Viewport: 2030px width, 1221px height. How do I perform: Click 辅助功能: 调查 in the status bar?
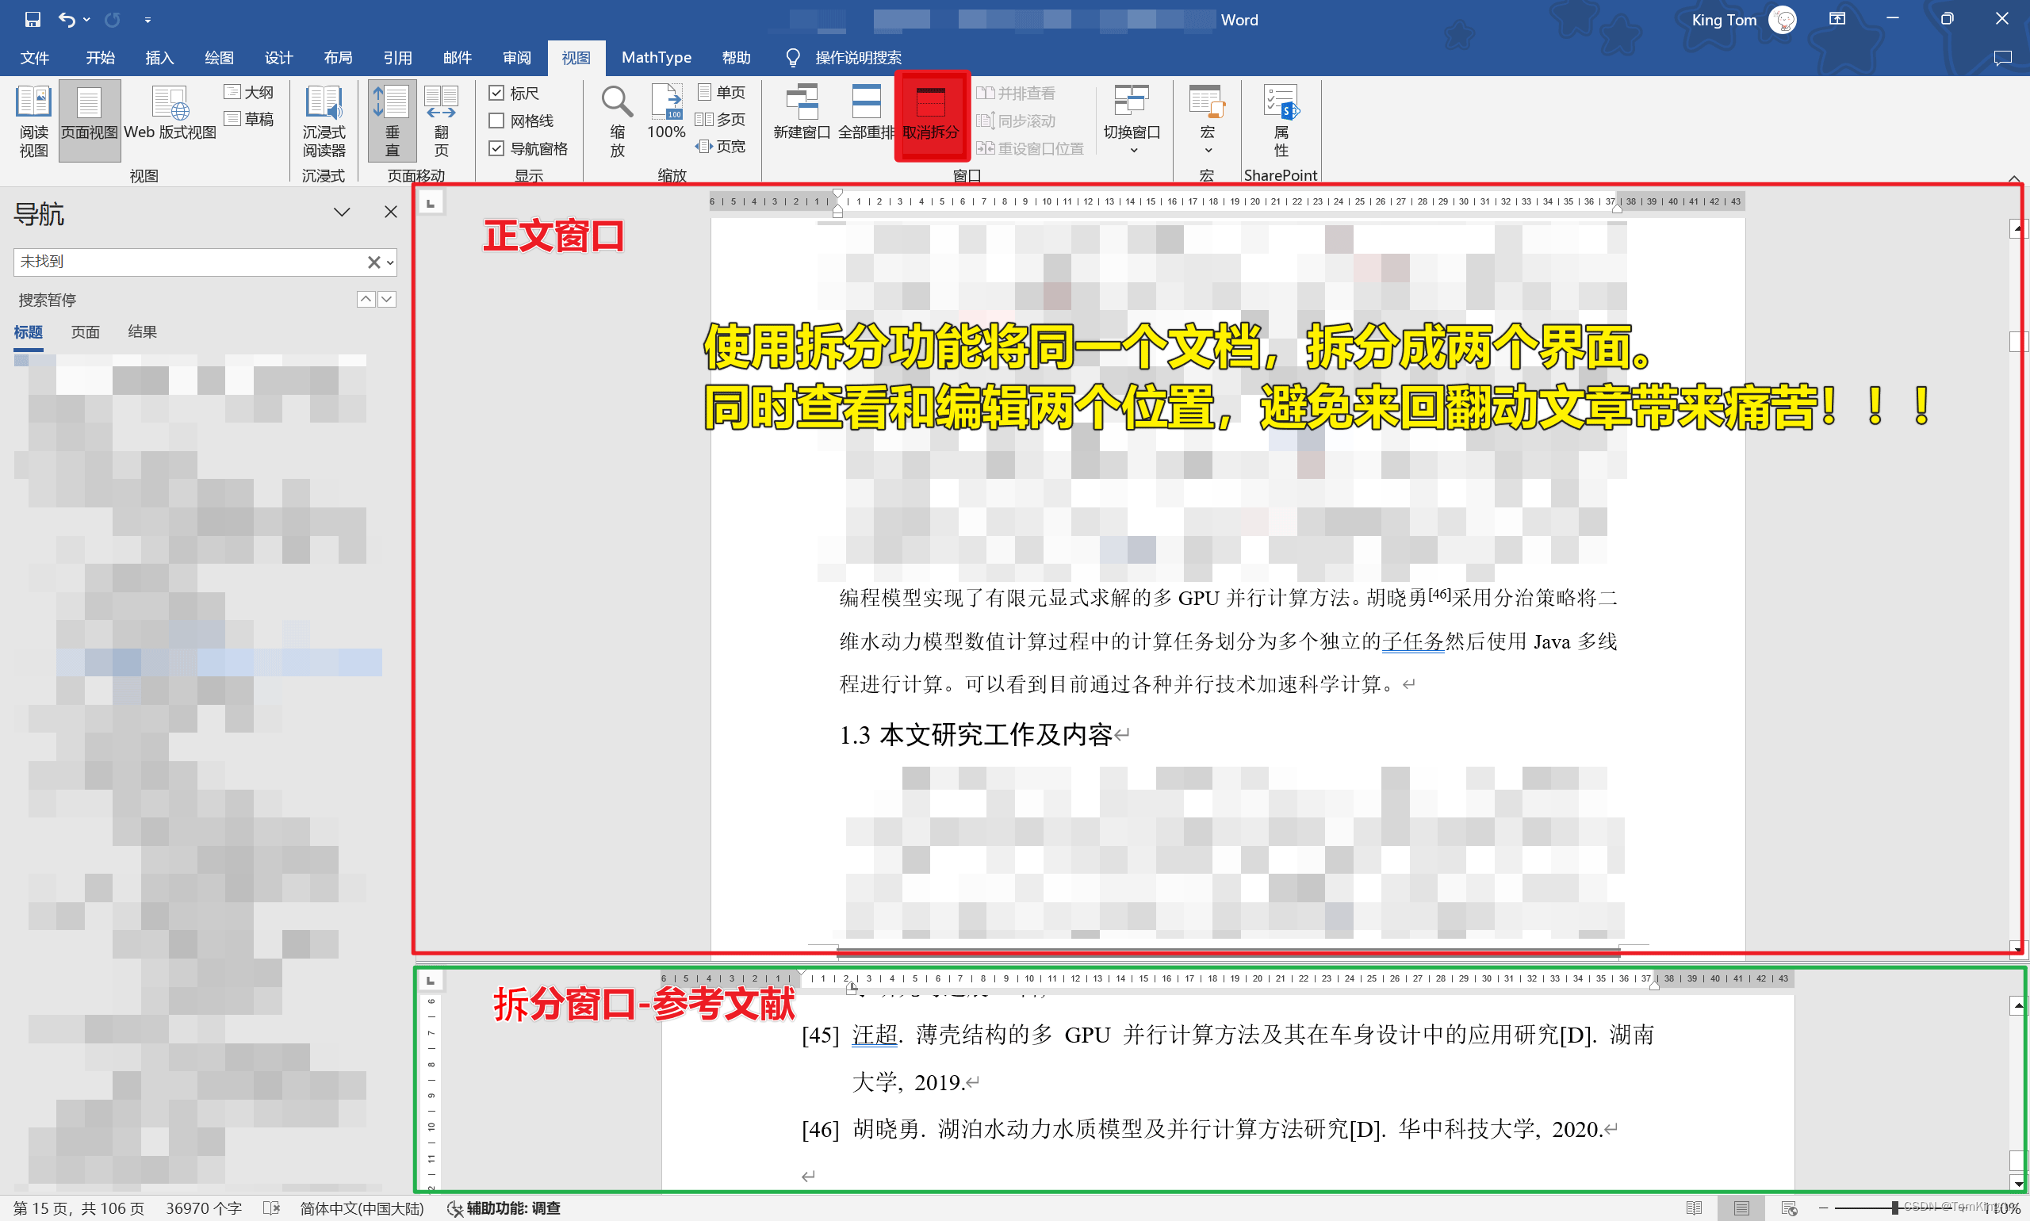(504, 1208)
